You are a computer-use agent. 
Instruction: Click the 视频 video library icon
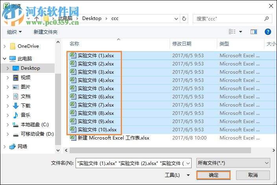(16, 78)
